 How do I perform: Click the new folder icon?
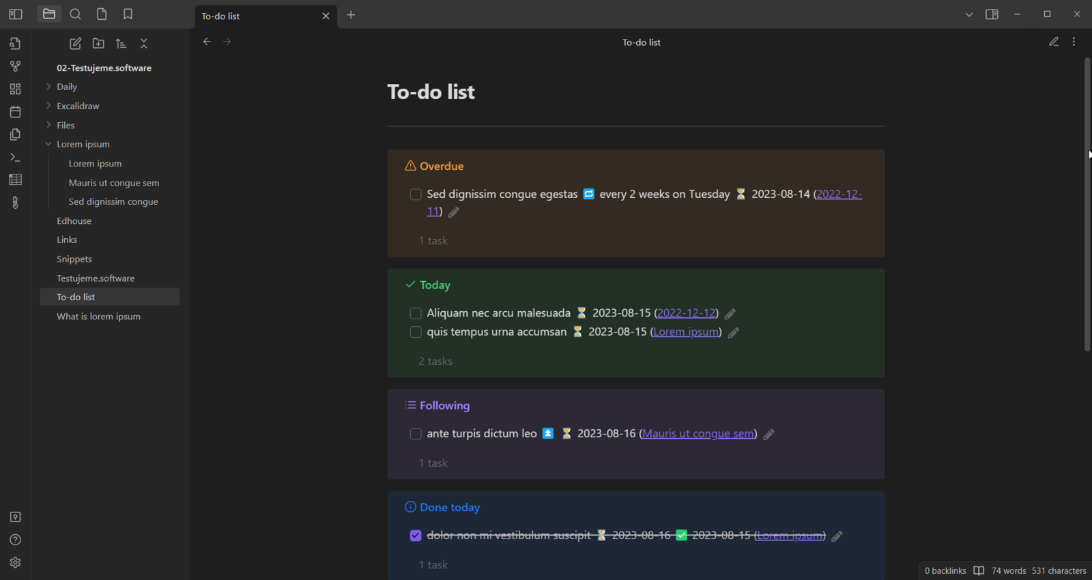coord(98,44)
